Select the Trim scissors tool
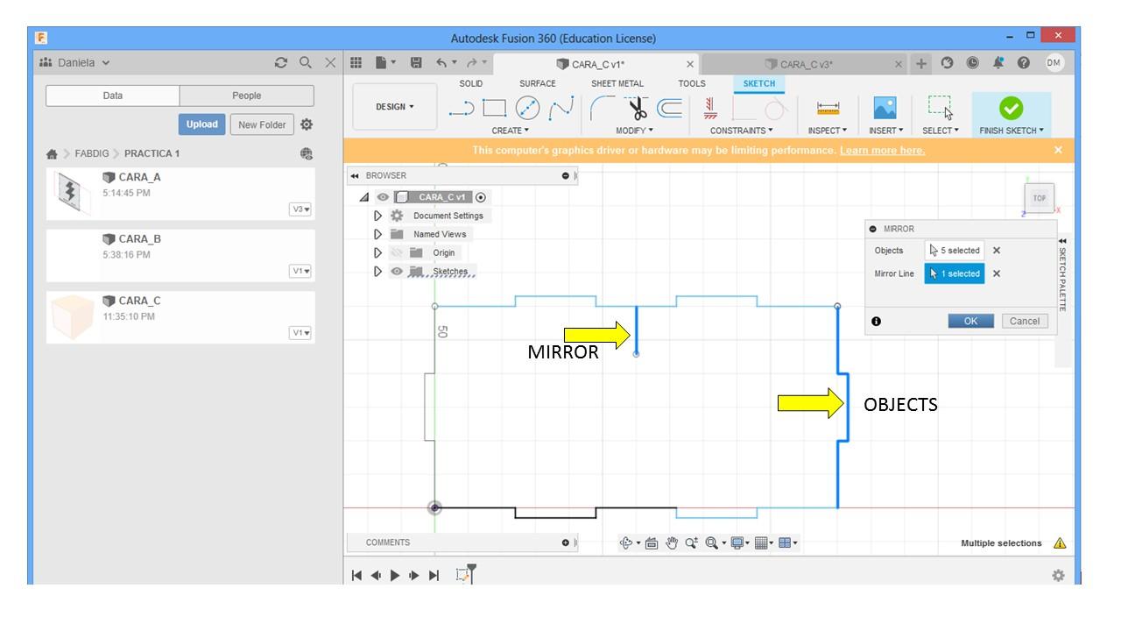 pyautogui.click(x=638, y=108)
